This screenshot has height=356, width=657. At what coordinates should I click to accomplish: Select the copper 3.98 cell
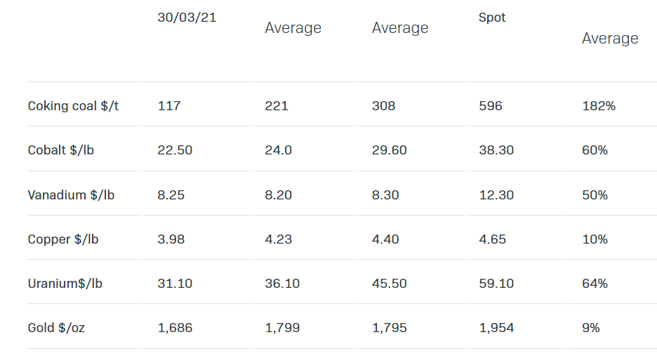[171, 239]
